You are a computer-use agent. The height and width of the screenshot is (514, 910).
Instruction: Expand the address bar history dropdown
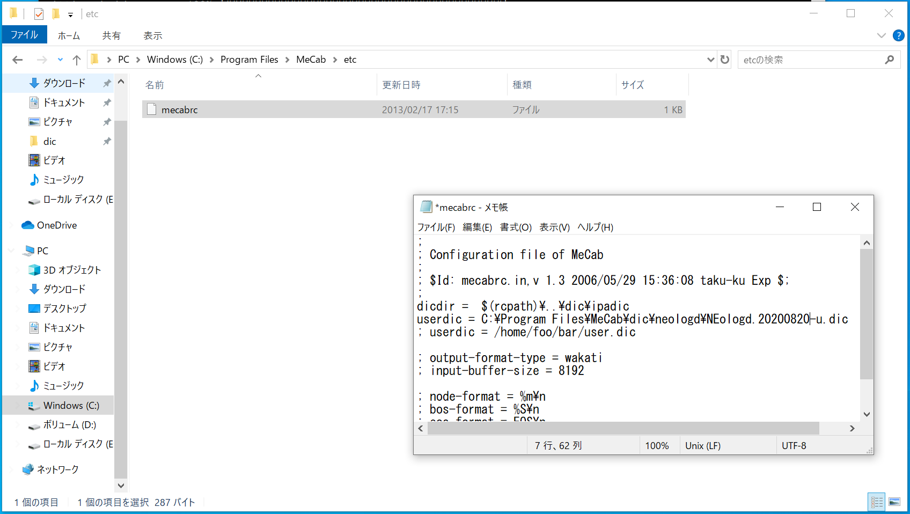click(710, 60)
